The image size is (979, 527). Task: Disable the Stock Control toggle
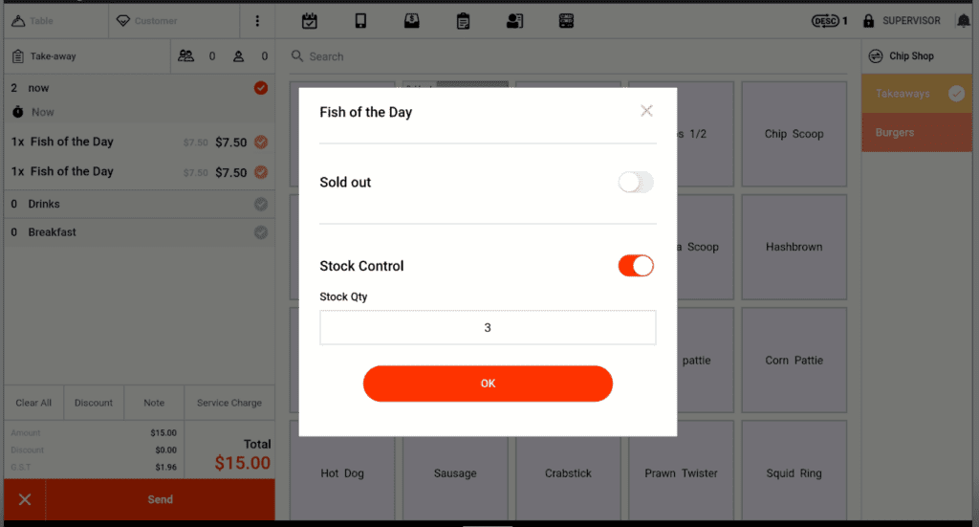pyautogui.click(x=636, y=266)
